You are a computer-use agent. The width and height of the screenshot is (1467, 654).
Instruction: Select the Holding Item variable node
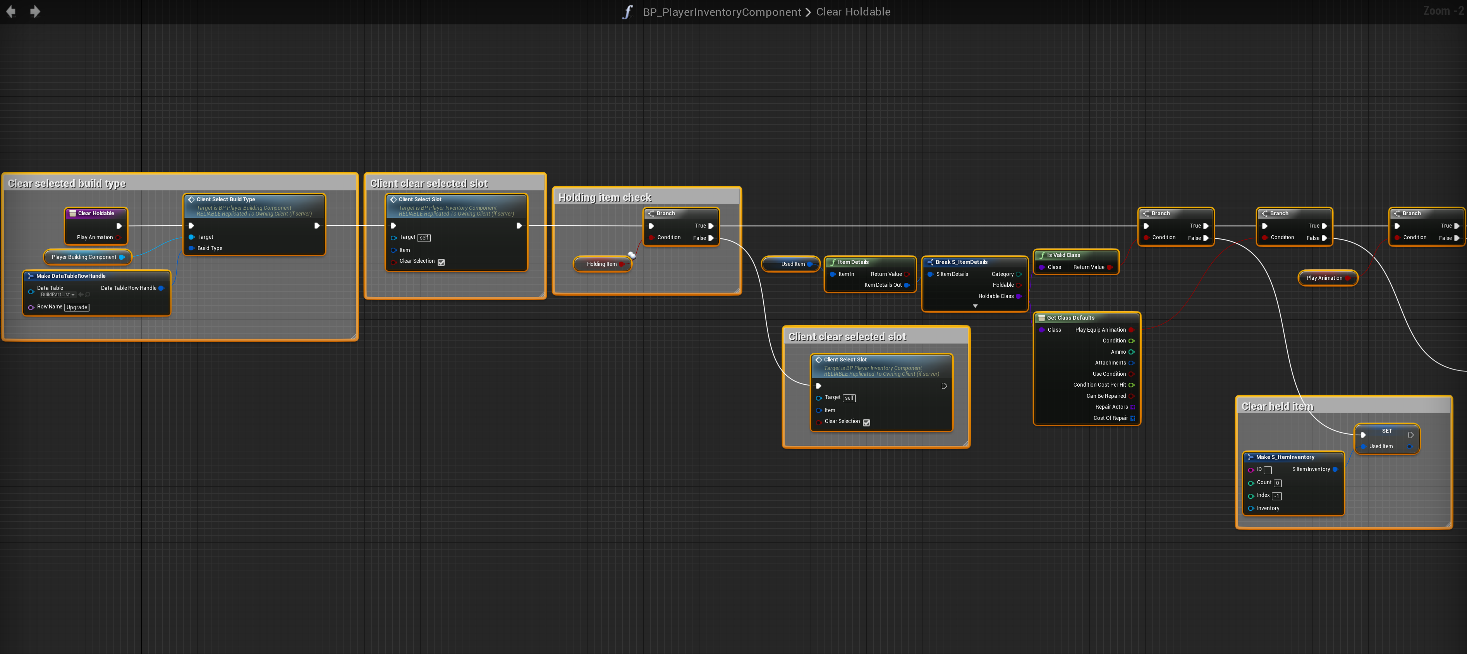click(x=601, y=264)
